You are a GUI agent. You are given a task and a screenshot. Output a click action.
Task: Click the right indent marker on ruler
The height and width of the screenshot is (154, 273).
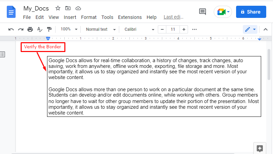(259, 39)
